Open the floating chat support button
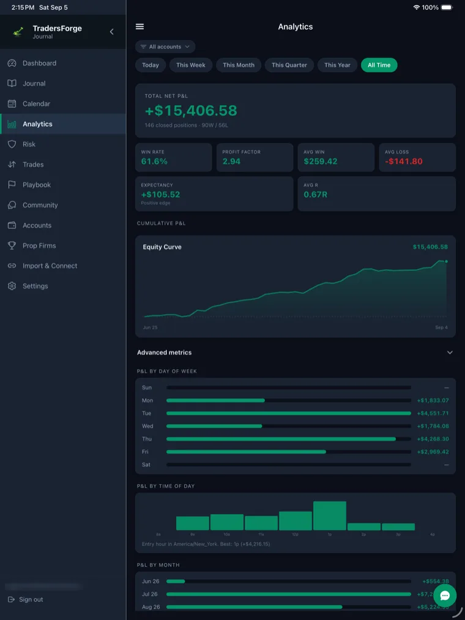 tap(445, 596)
